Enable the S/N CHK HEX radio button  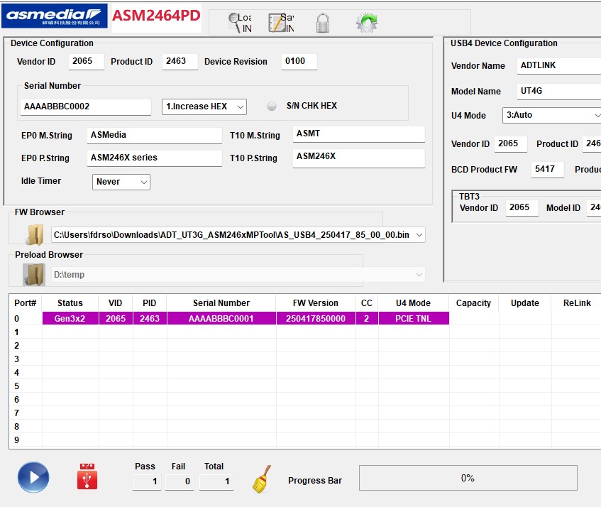pyautogui.click(x=272, y=107)
